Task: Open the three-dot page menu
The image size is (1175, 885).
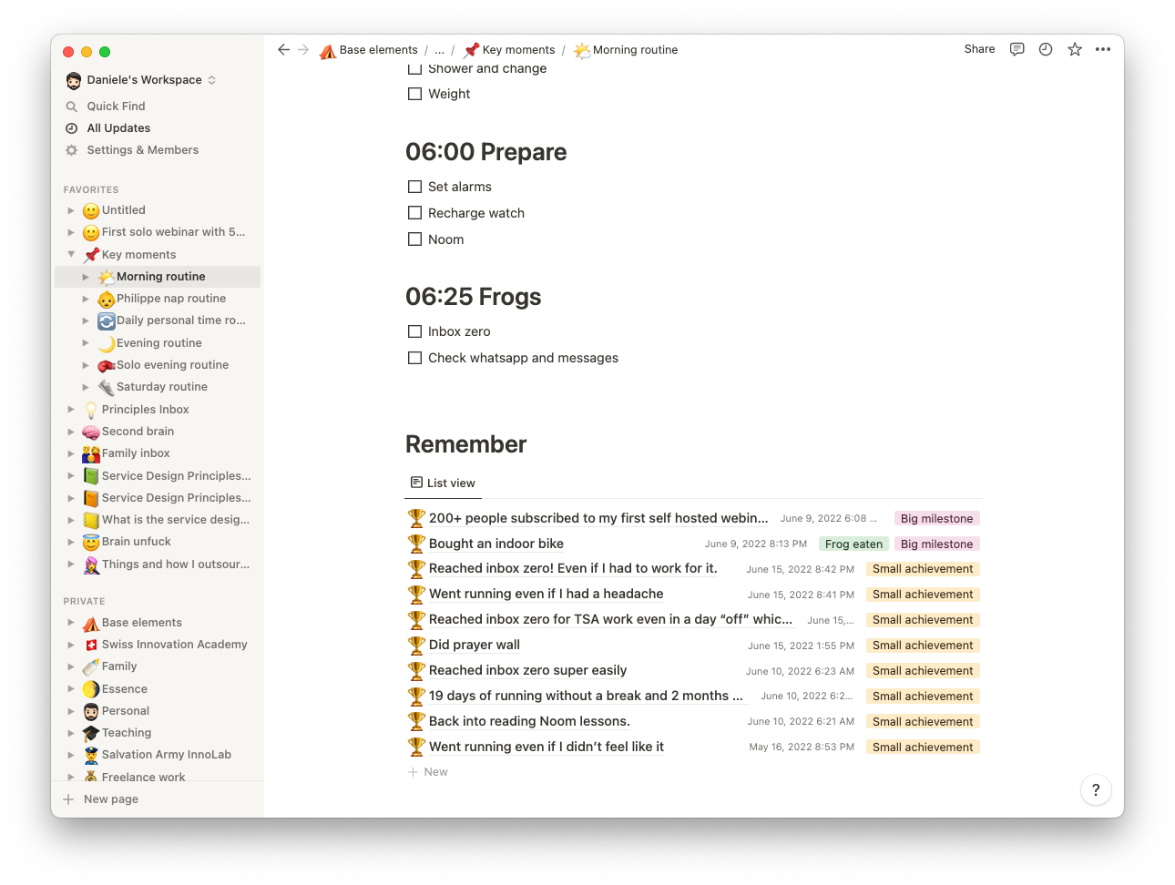Action: (1103, 49)
